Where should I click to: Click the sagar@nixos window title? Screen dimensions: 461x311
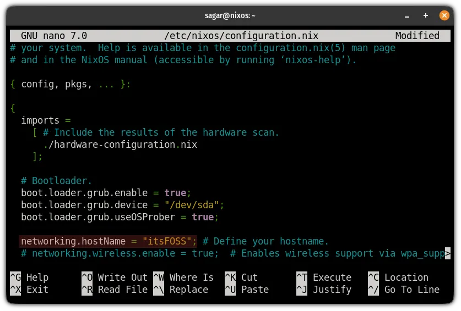(x=230, y=15)
